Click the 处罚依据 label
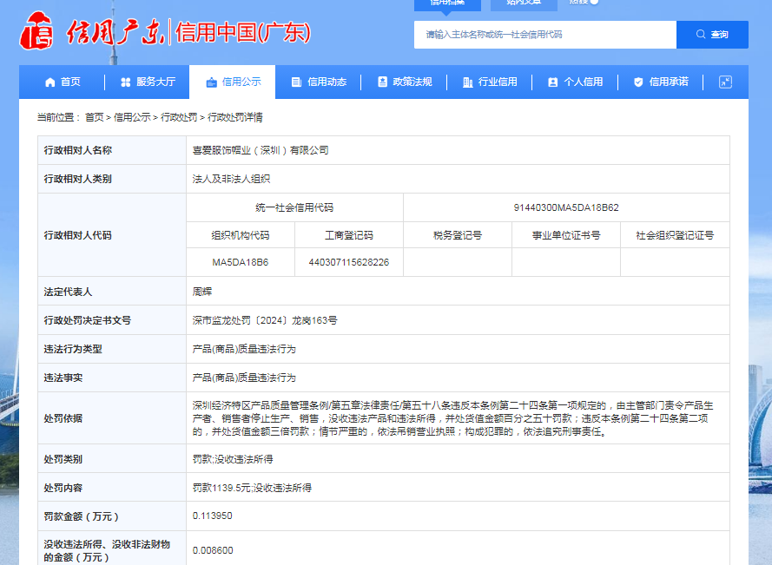The width and height of the screenshot is (772, 565). (63, 418)
